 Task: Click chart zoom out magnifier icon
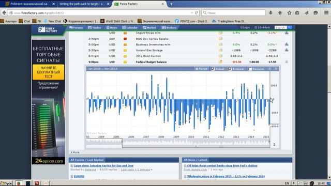[x=269, y=69]
